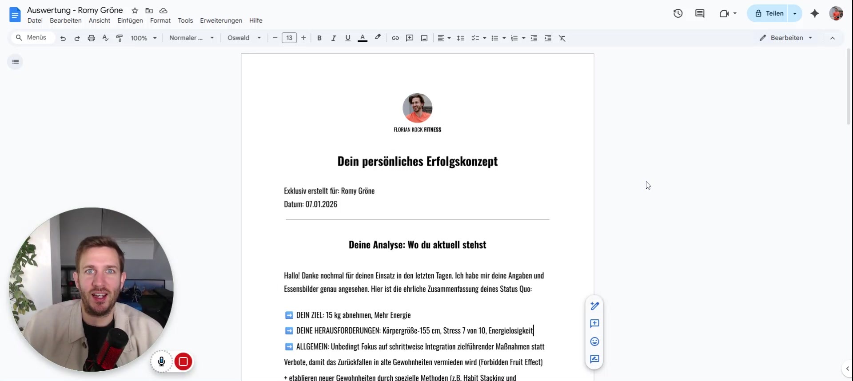Stop the screen recording red button
This screenshot has height=381, width=853.
pyautogui.click(x=183, y=361)
